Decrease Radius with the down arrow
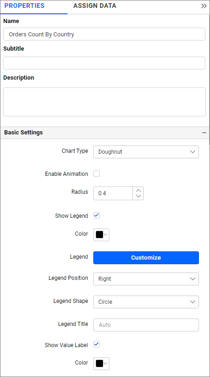The width and height of the screenshot is (210, 377). (x=138, y=197)
